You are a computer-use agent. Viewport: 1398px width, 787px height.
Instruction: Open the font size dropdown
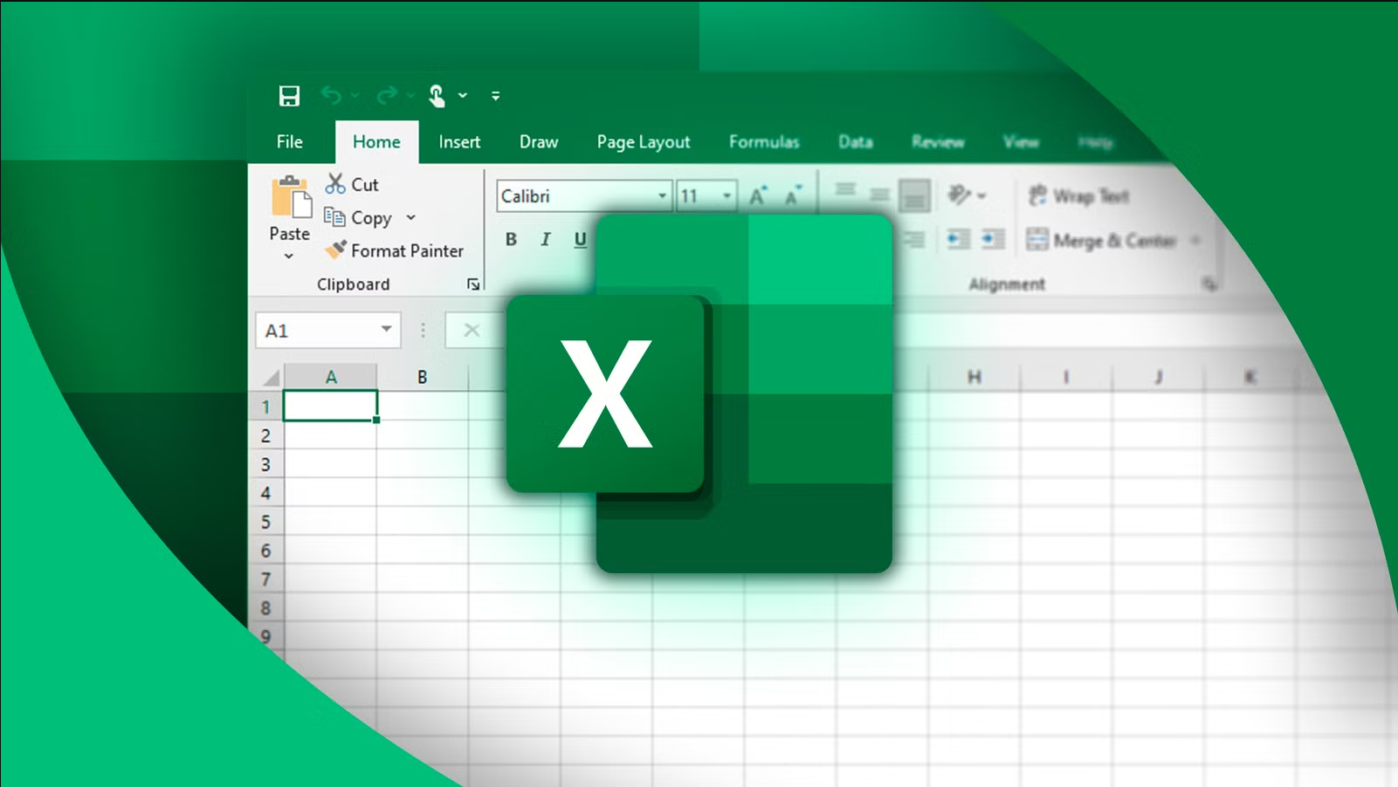point(726,195)
